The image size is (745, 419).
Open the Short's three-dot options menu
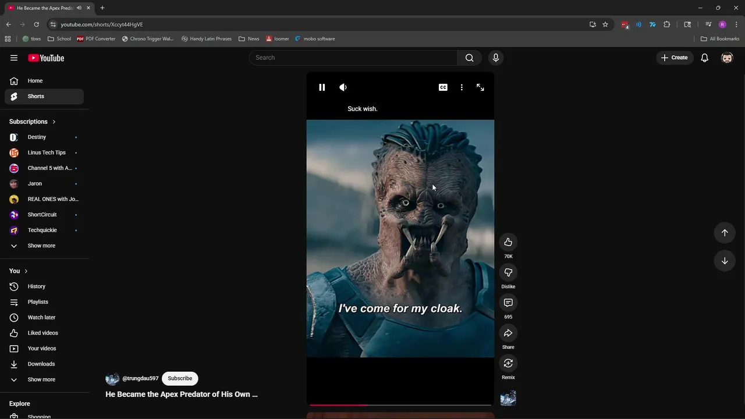click(x=462, y=87)
